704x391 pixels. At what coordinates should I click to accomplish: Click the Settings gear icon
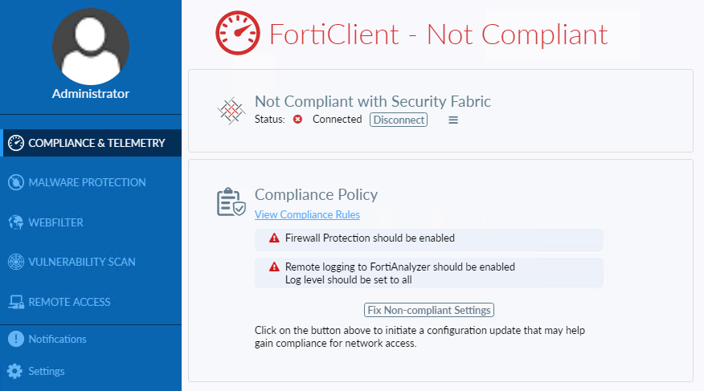click(x=15, y=371)
